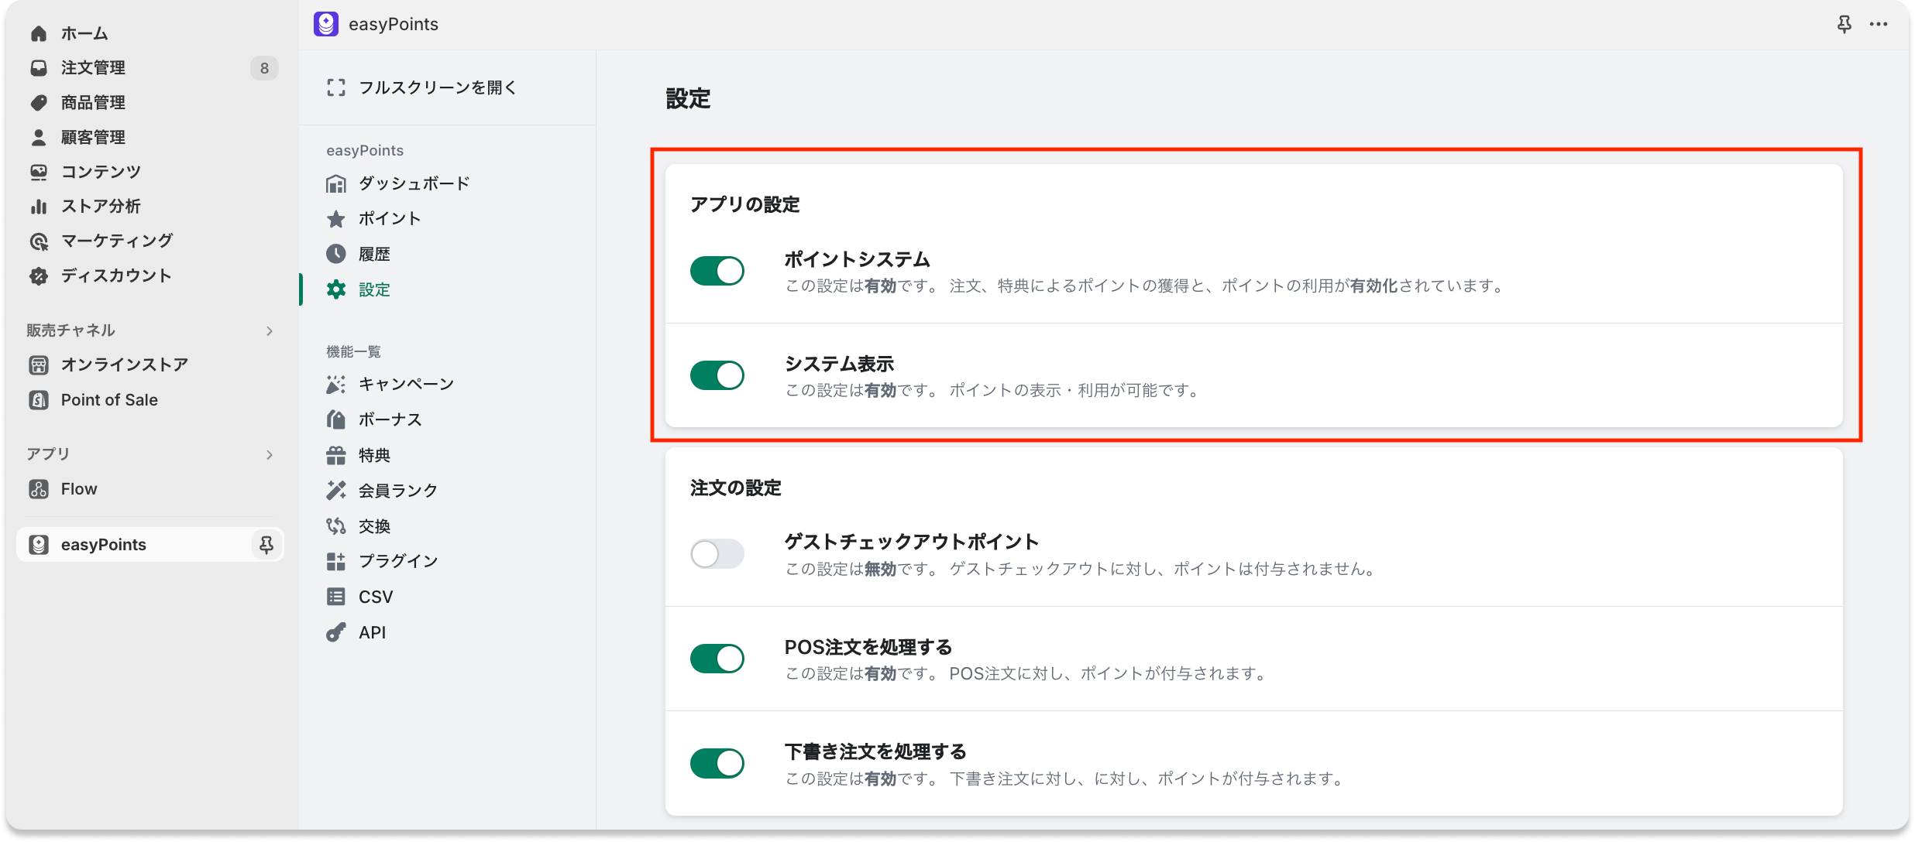
Task: Disable the ポイントシステム toggle
Action: tap(717, 272)
